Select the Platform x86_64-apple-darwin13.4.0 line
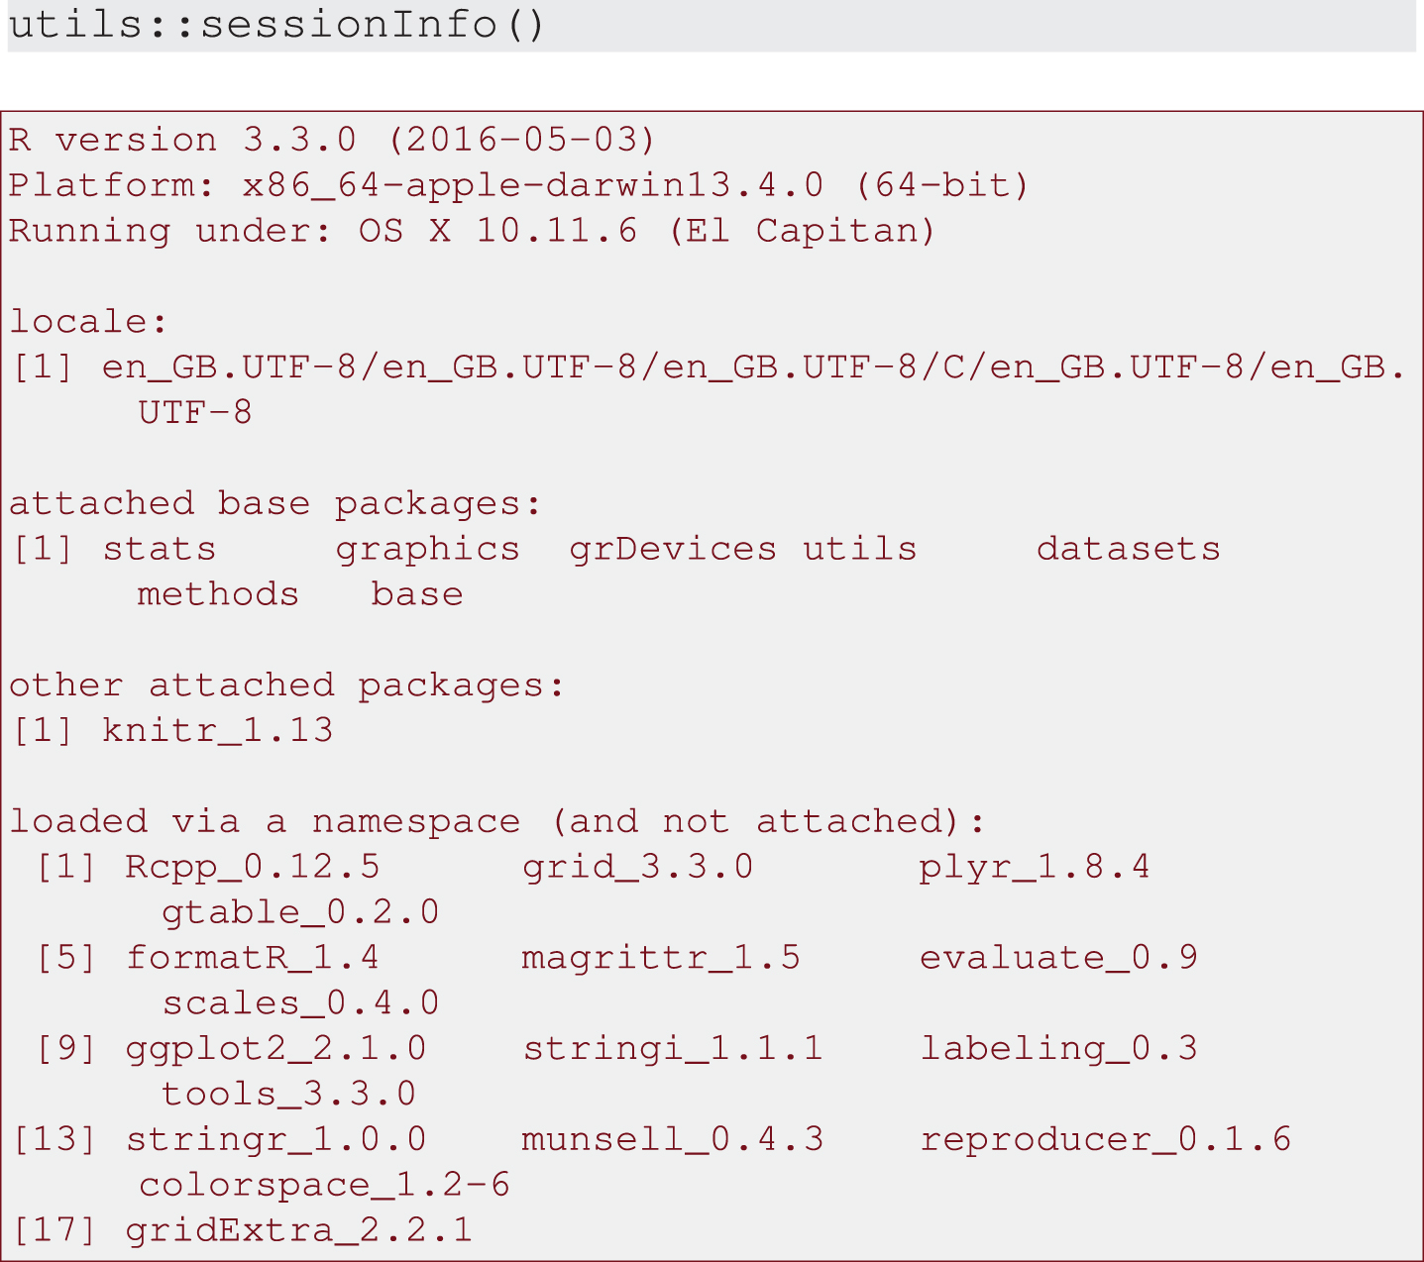Screen dimensions: 1424x1262 (519, 185)
